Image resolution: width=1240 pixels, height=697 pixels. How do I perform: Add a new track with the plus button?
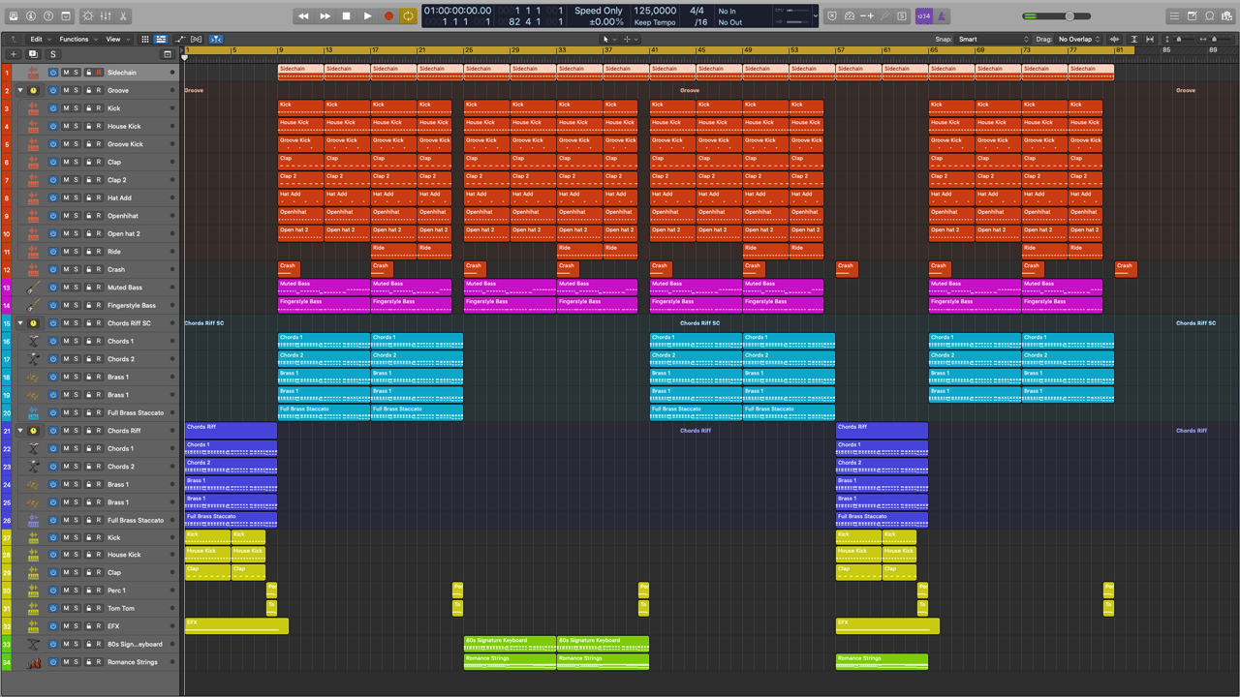point(13,53)
